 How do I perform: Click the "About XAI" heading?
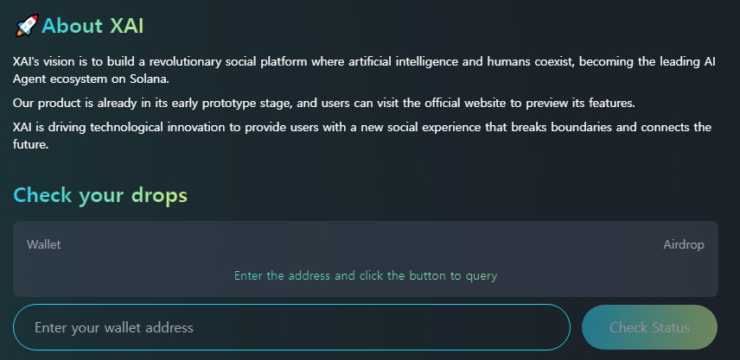point(92,26)
